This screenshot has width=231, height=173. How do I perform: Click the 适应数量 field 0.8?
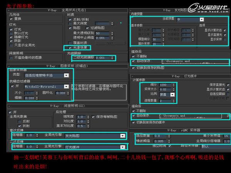click(160, 136)
